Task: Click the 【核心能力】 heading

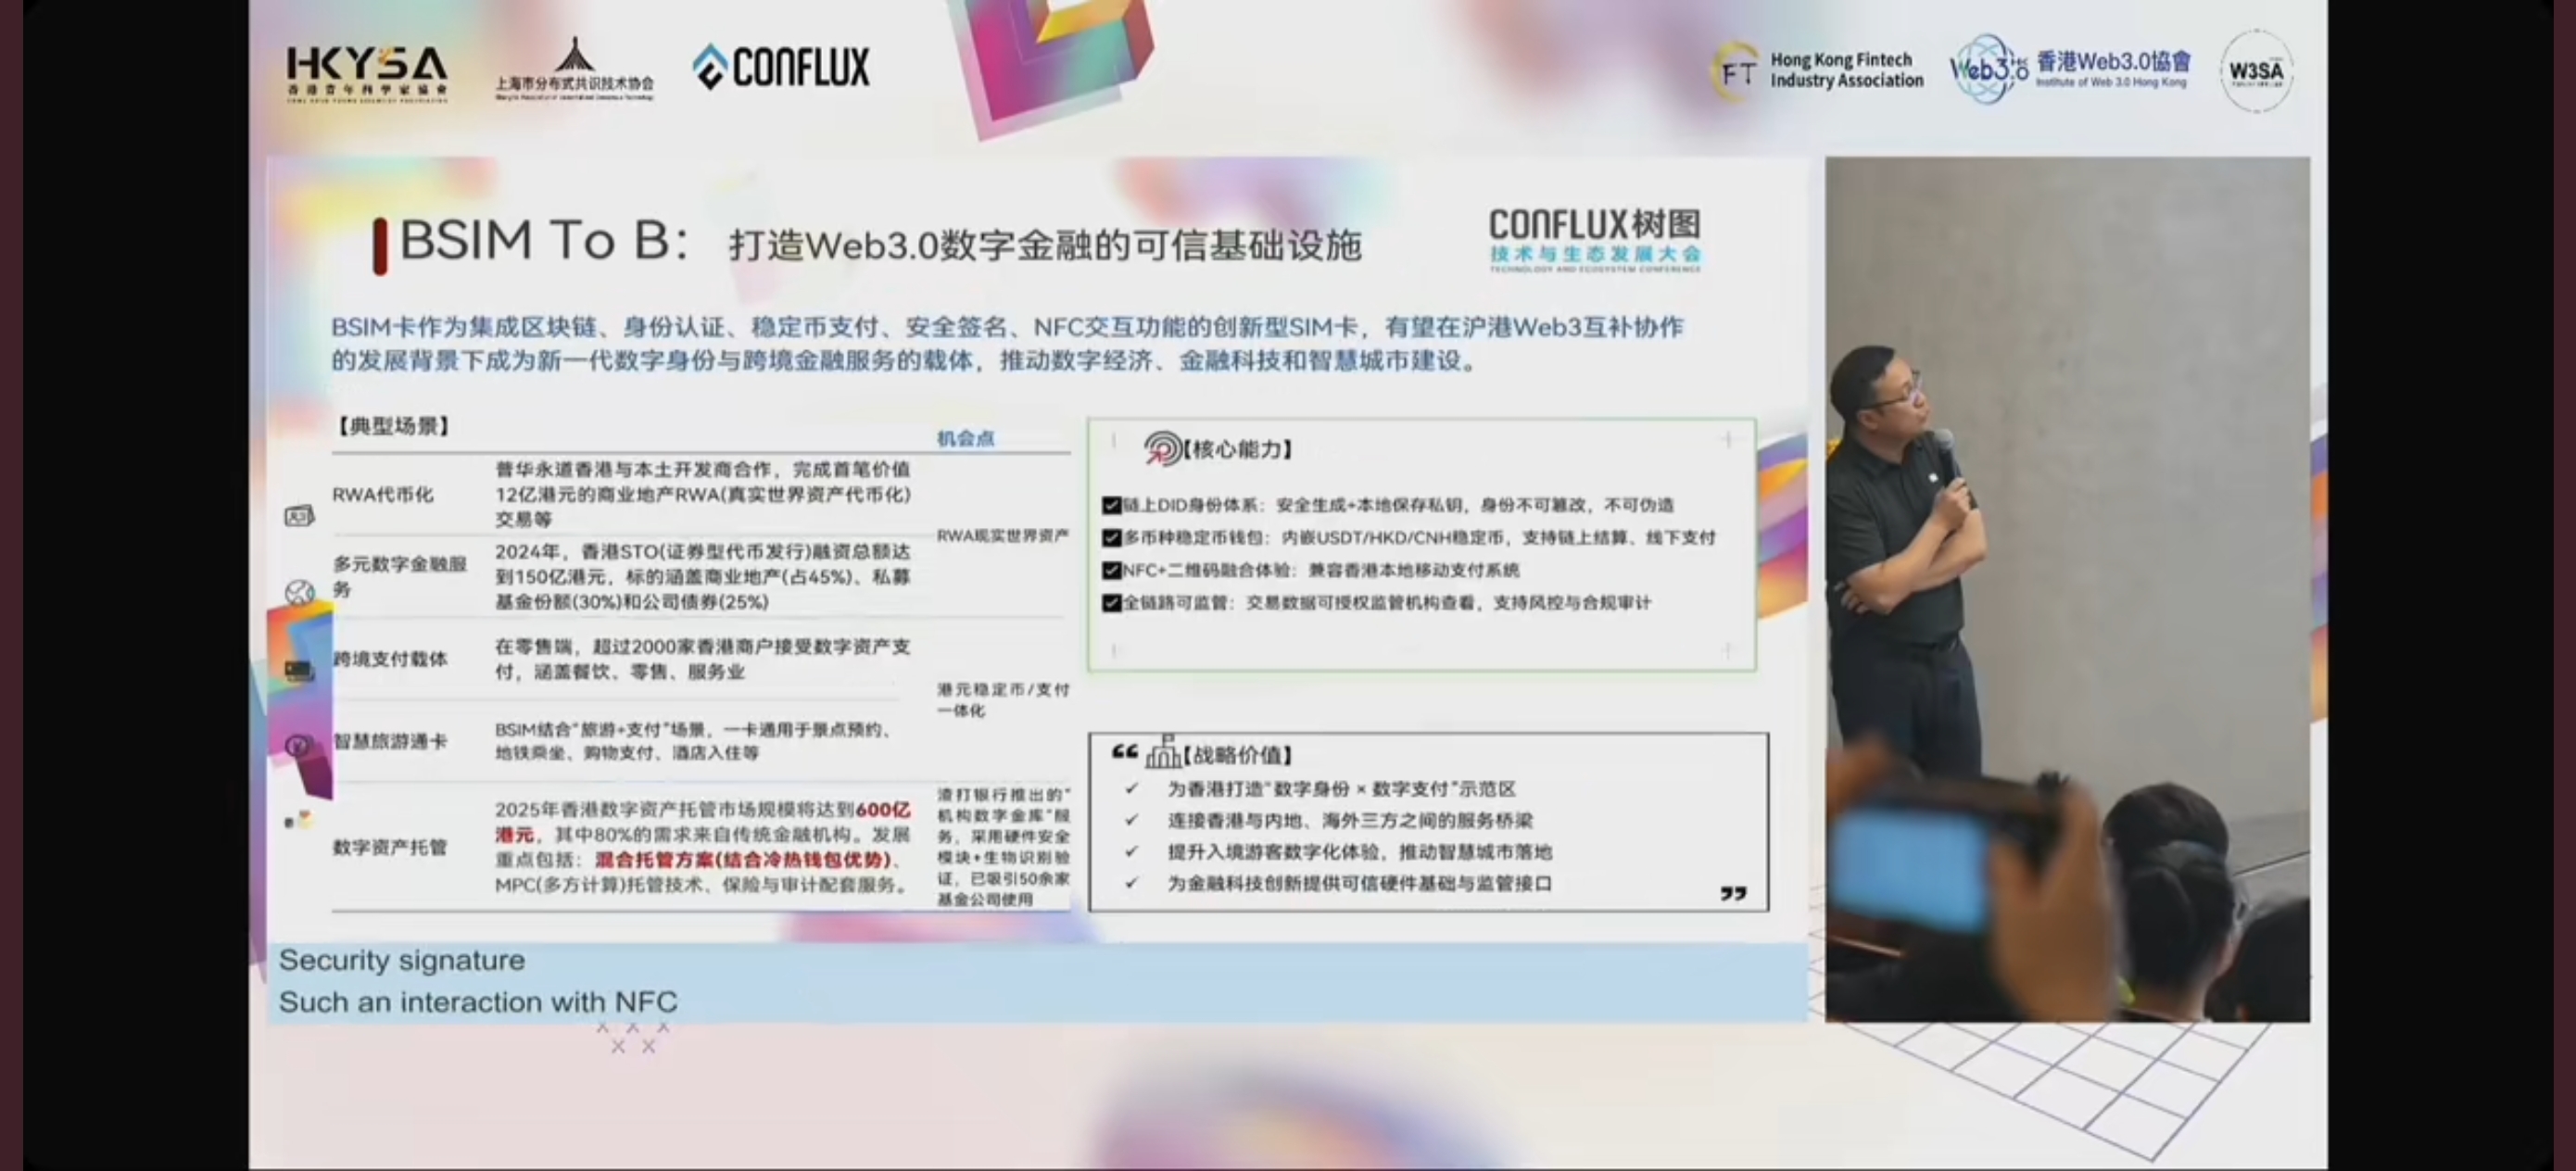Action: 1238,450
